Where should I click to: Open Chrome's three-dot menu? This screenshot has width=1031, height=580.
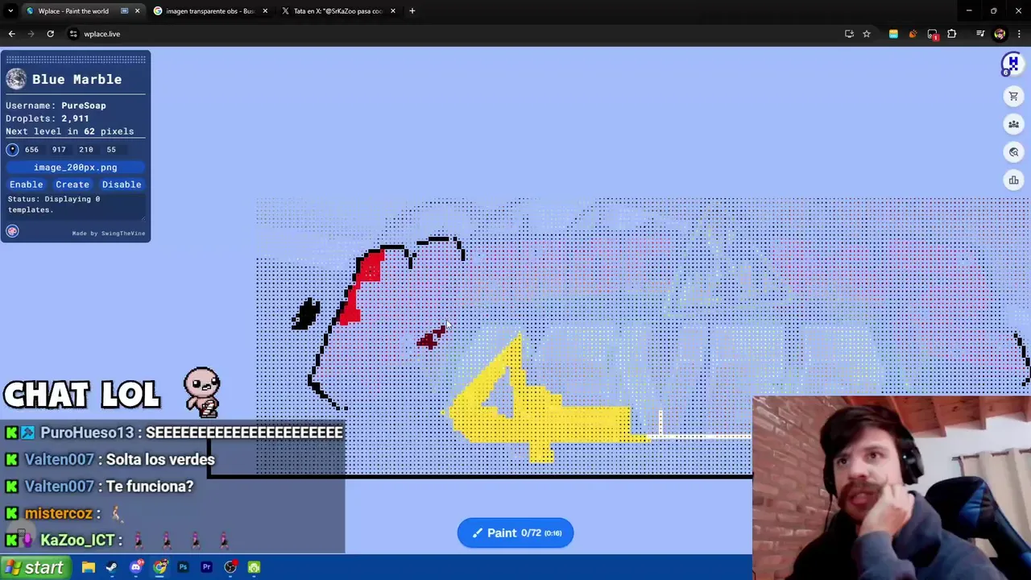(1019, 34)
